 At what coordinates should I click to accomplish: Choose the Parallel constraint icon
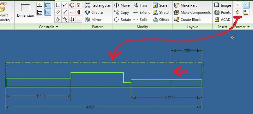[58, 12]
